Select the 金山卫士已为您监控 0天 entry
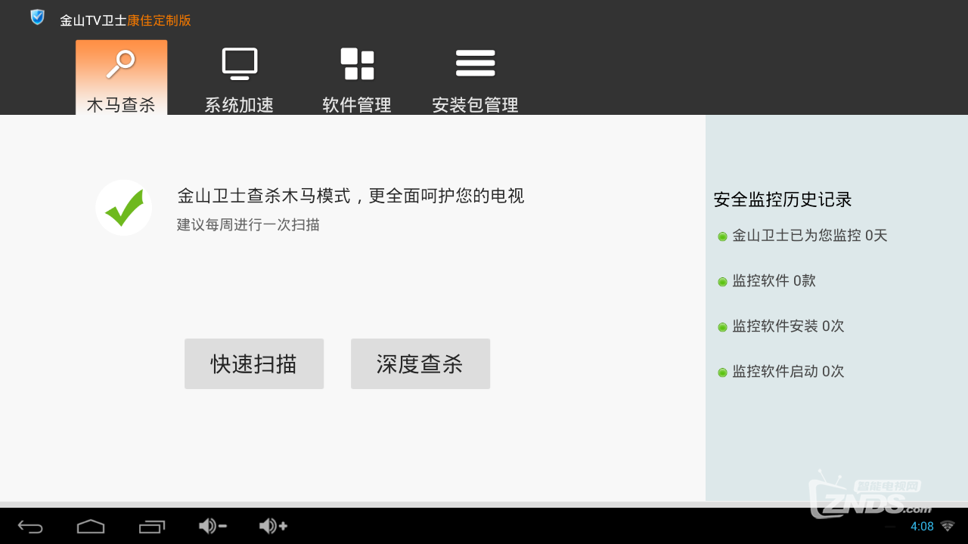The width and height of the screenshot is (968, 544). click(x=802, y=236)
